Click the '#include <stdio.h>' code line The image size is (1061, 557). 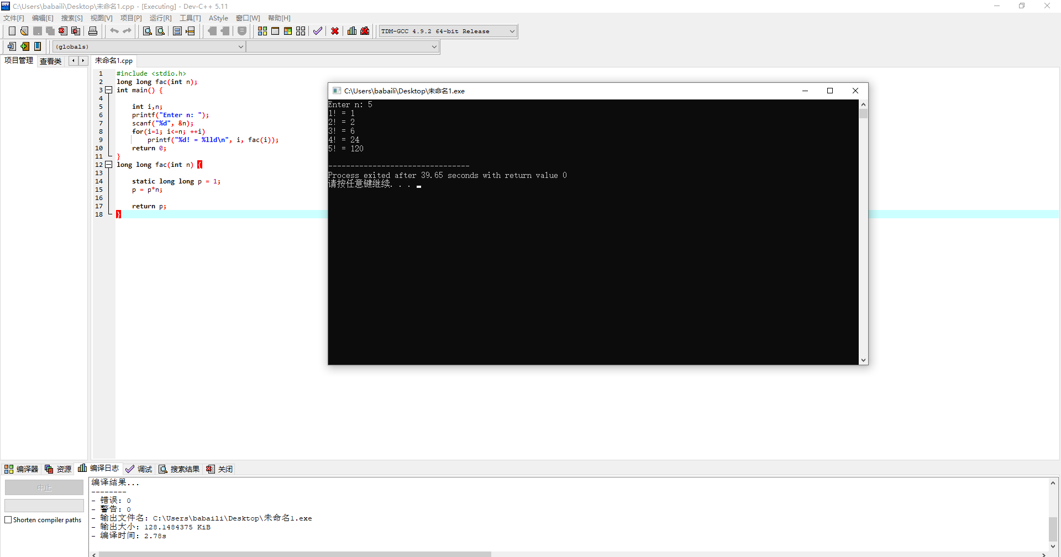tap(151, 73)
